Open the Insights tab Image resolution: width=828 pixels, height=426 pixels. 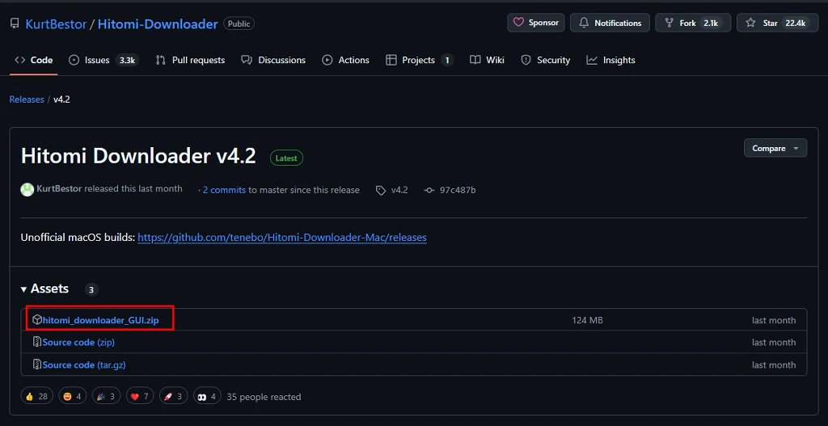point(611,60)
